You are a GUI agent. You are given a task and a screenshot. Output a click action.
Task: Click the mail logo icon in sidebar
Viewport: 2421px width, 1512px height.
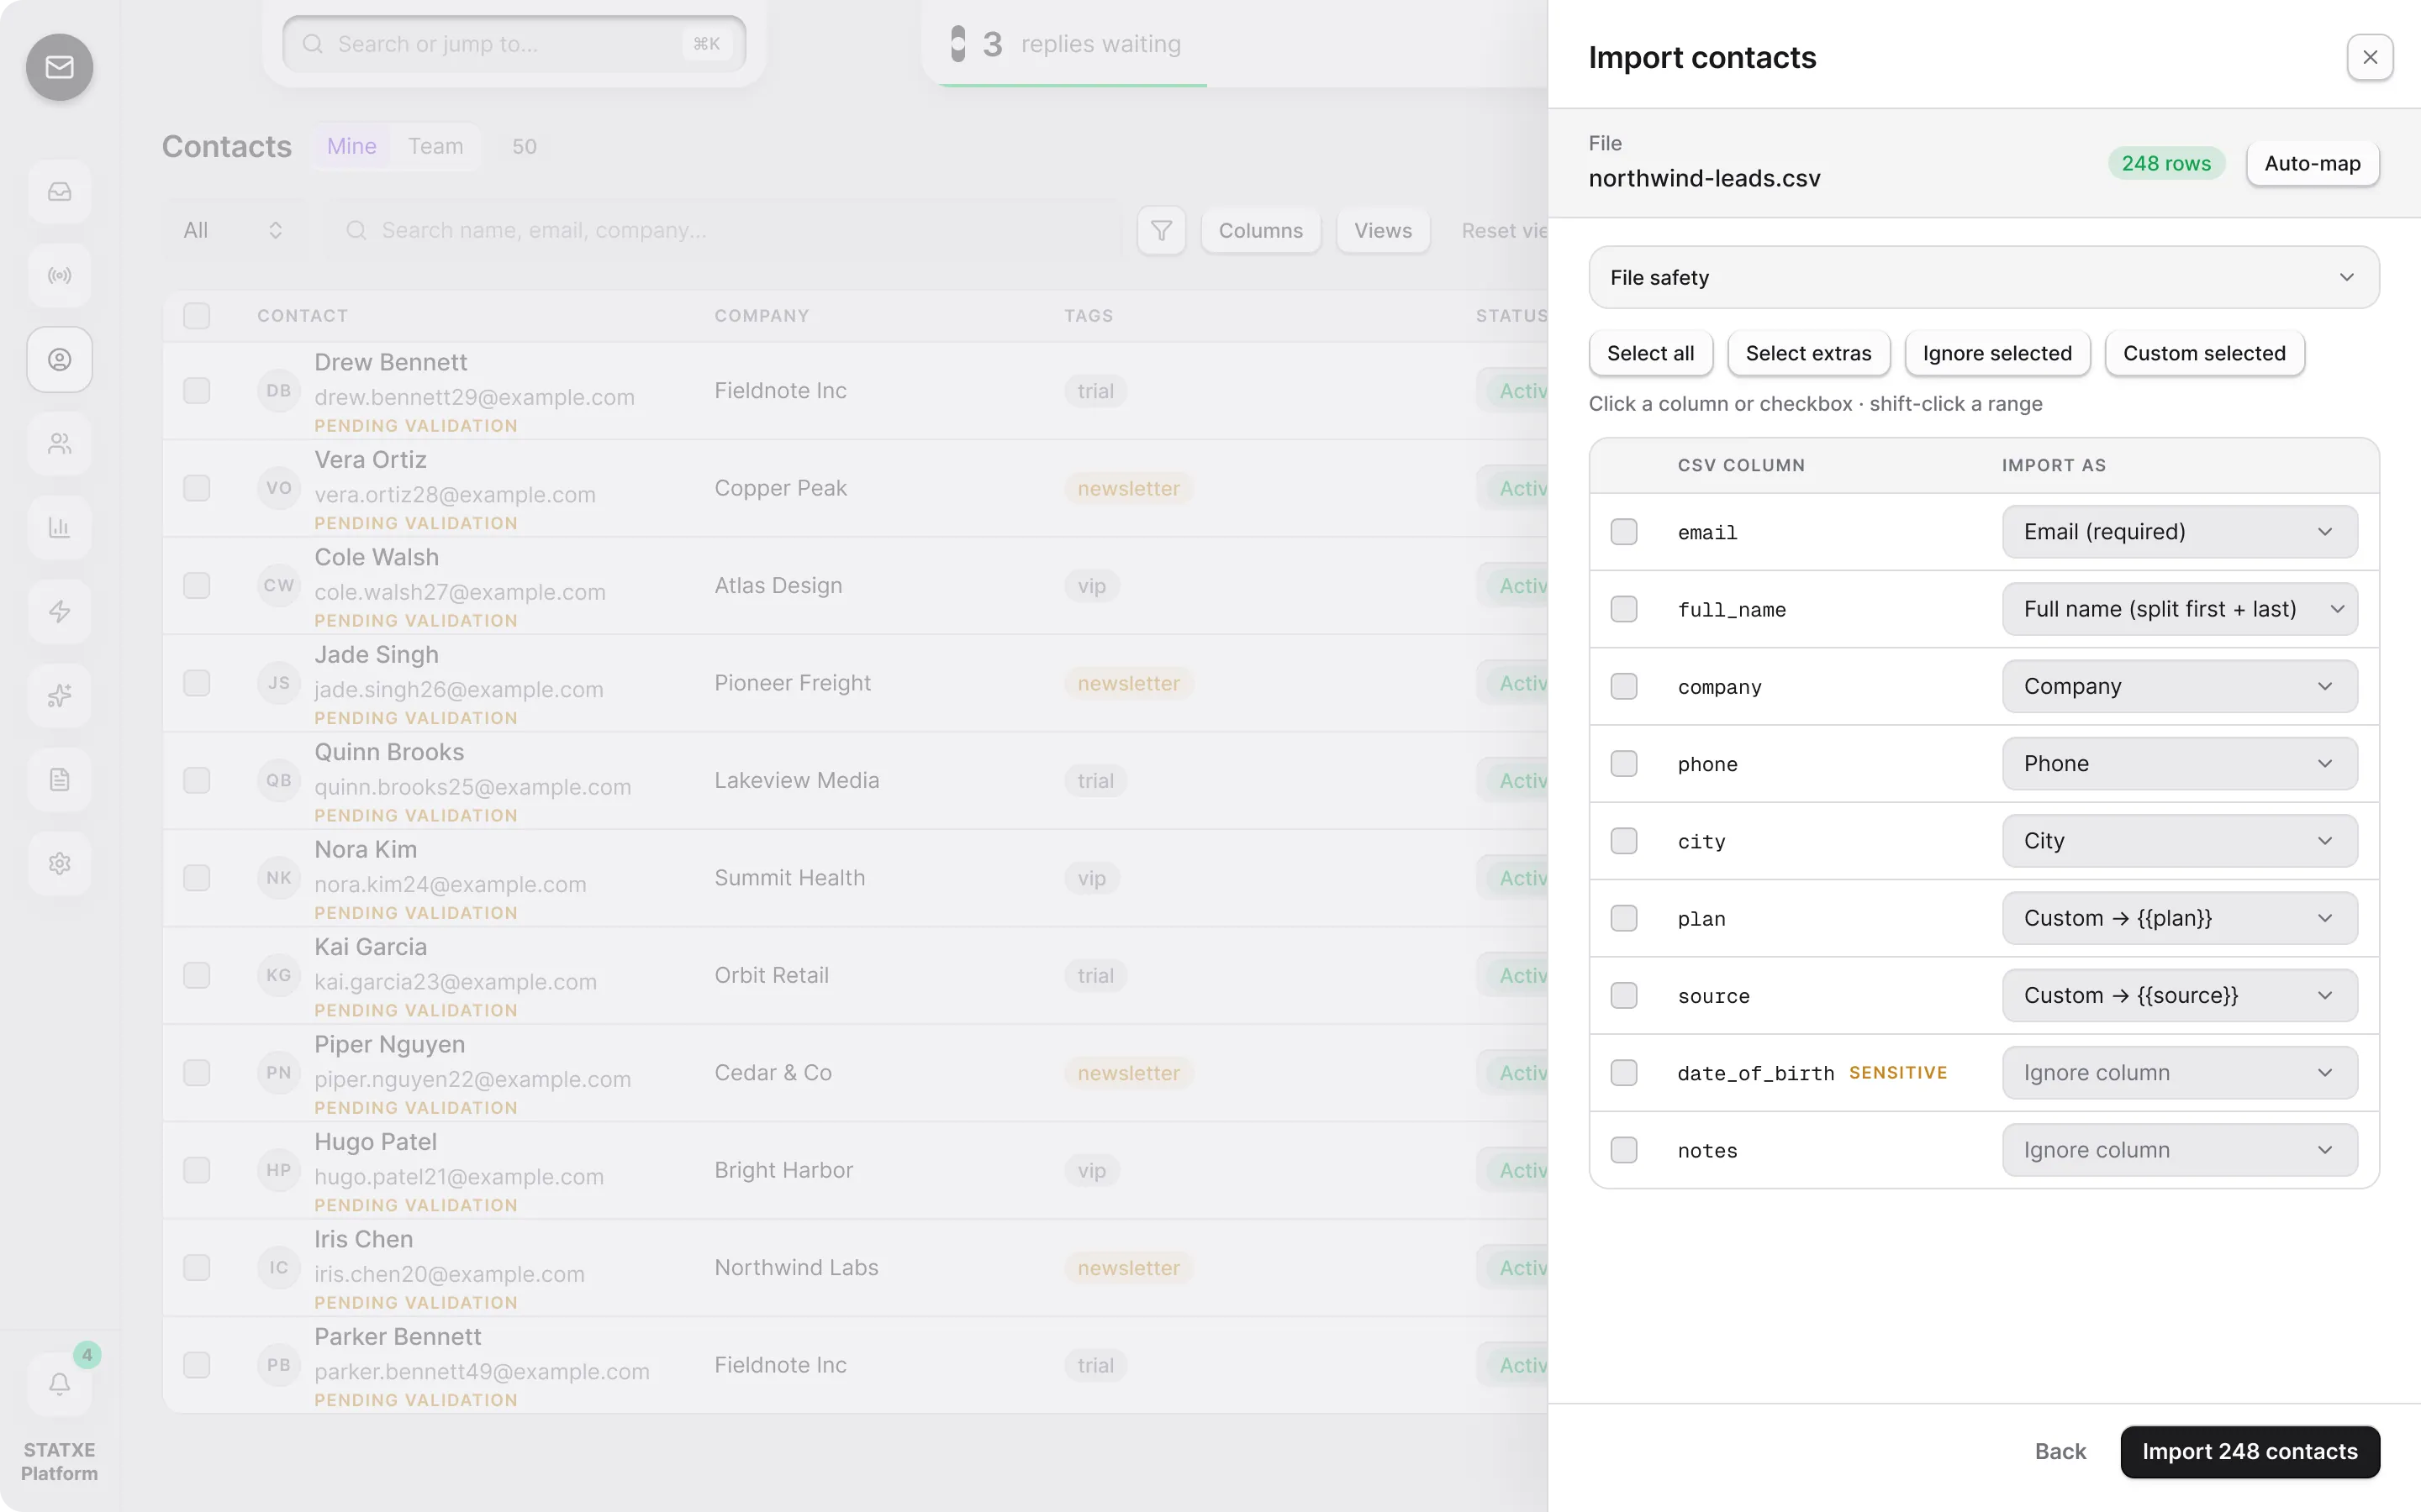pyautogui.click(x=59, y=67)
